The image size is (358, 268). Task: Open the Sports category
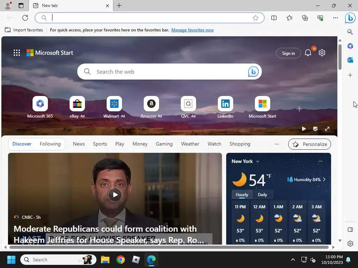click(100, 144)
